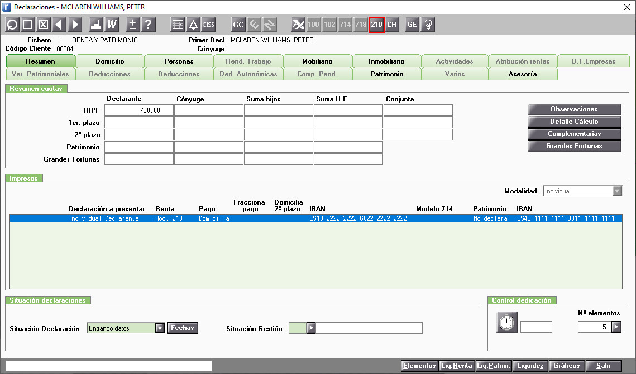Go to the Inmobiliario tab

pos(386,61)
